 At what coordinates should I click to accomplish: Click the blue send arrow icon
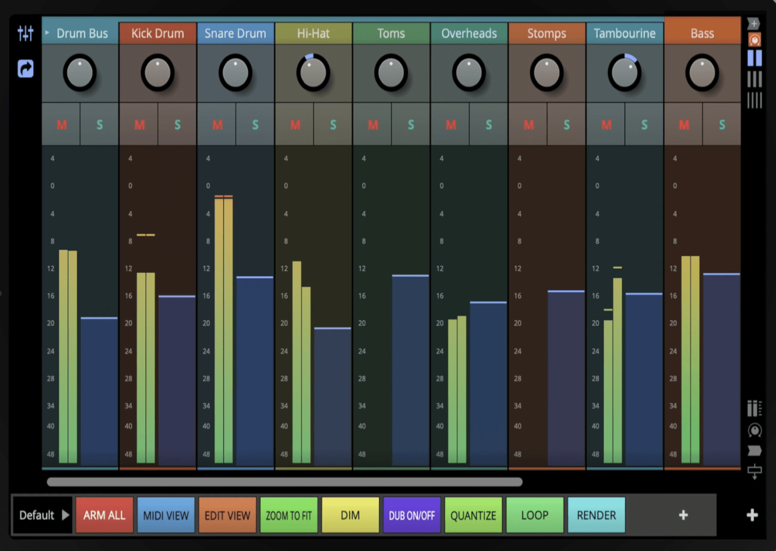(24, 68)
